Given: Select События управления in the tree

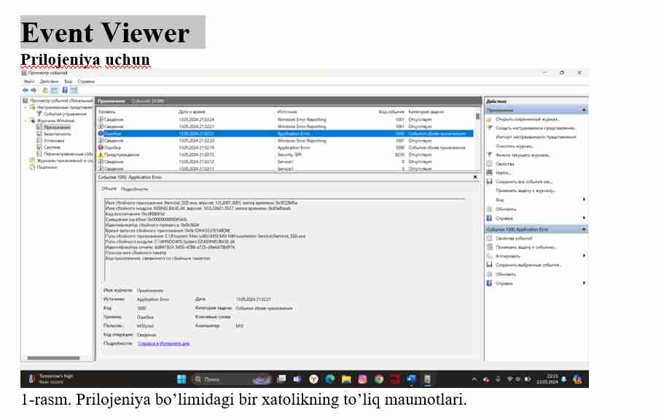Looking at the screenshot, I should (65, 114).
